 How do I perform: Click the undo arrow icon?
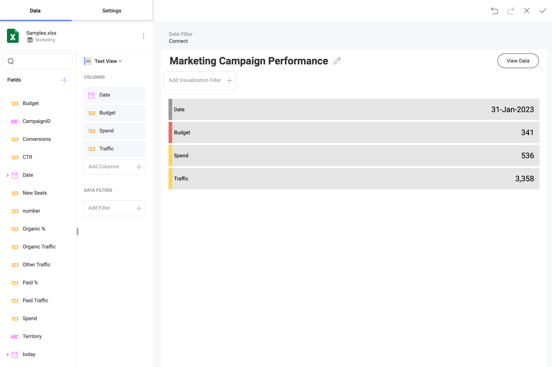pyautogui.click(x=495, y=11)
